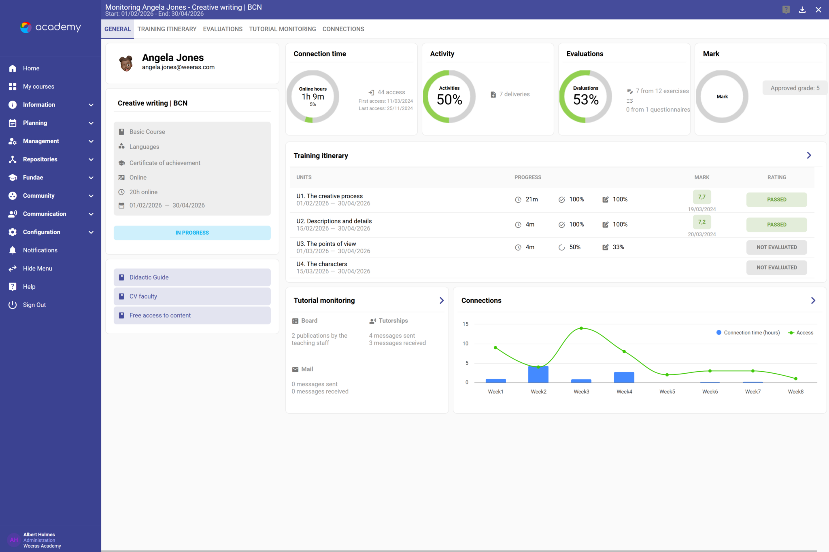Click Help icon in sidebar

tap(13, 287)
